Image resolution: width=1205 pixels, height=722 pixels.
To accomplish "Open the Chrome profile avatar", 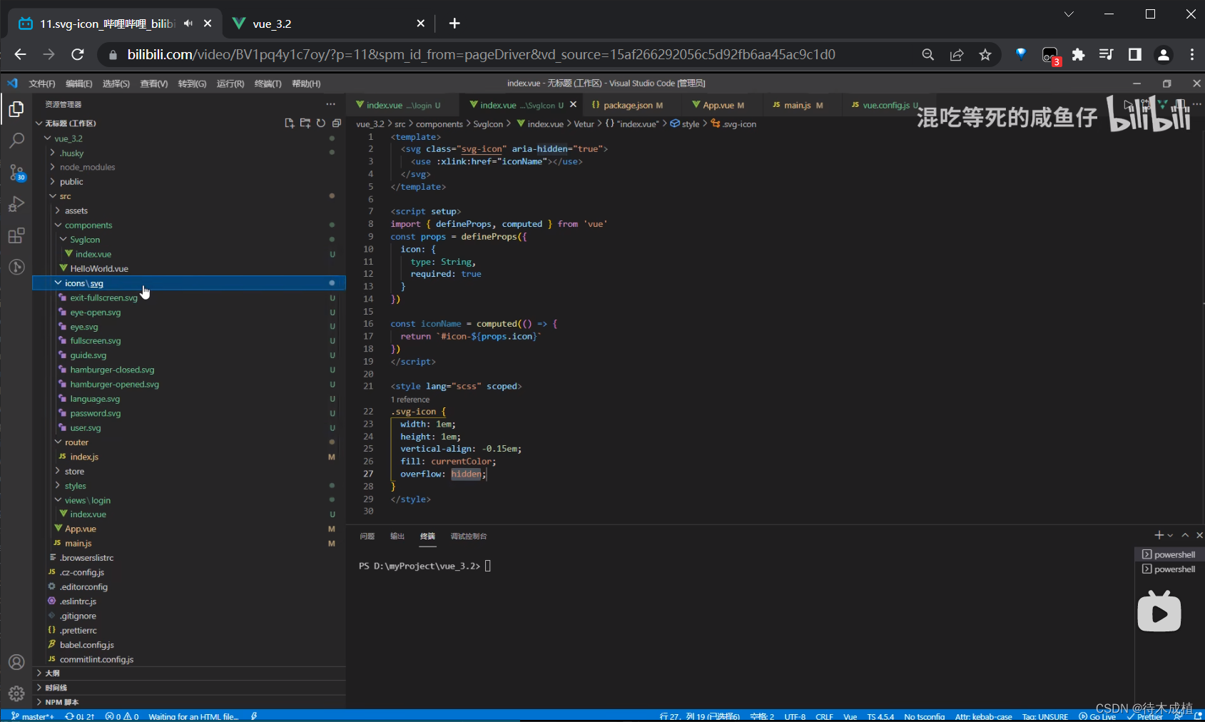I will (1163, 54).
